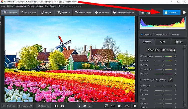The height and width of the screenshot is (109, 188).
Task: Go to next photo with right arrow
Action: (x=90, y=106)
